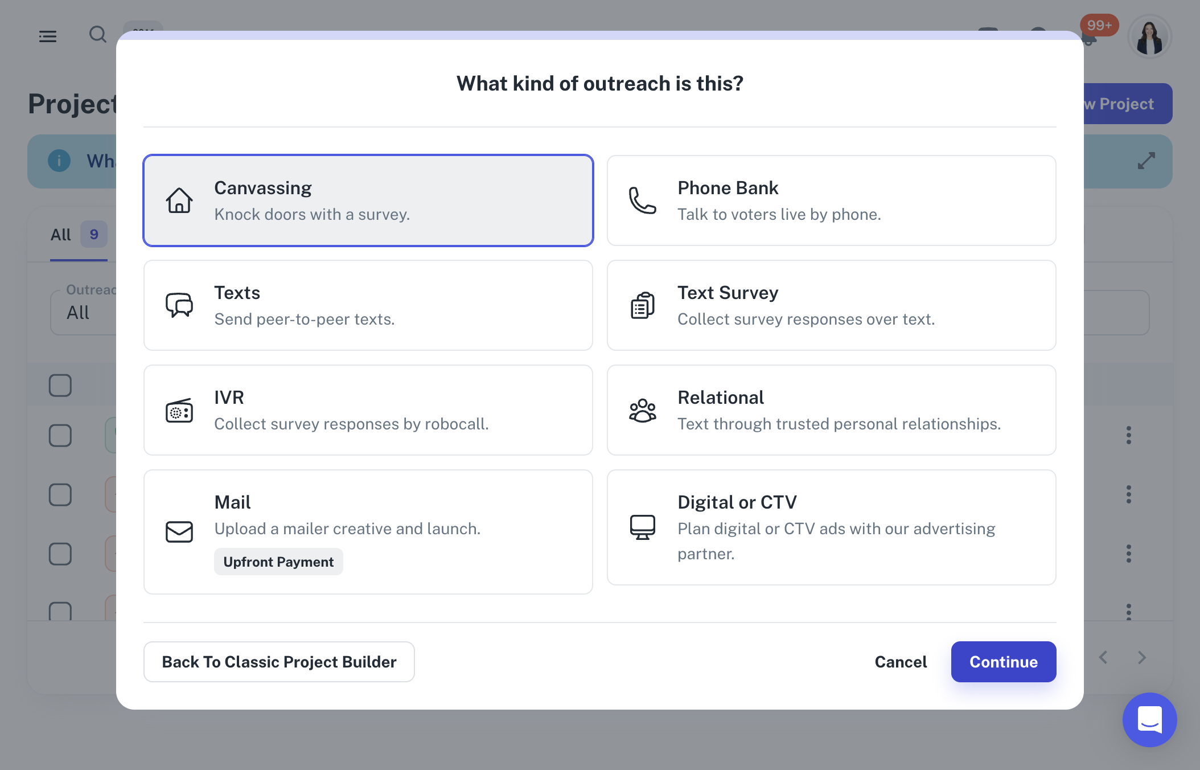Click the 9 count badge beside All
1200x770 pixels.
pos(94,235)
